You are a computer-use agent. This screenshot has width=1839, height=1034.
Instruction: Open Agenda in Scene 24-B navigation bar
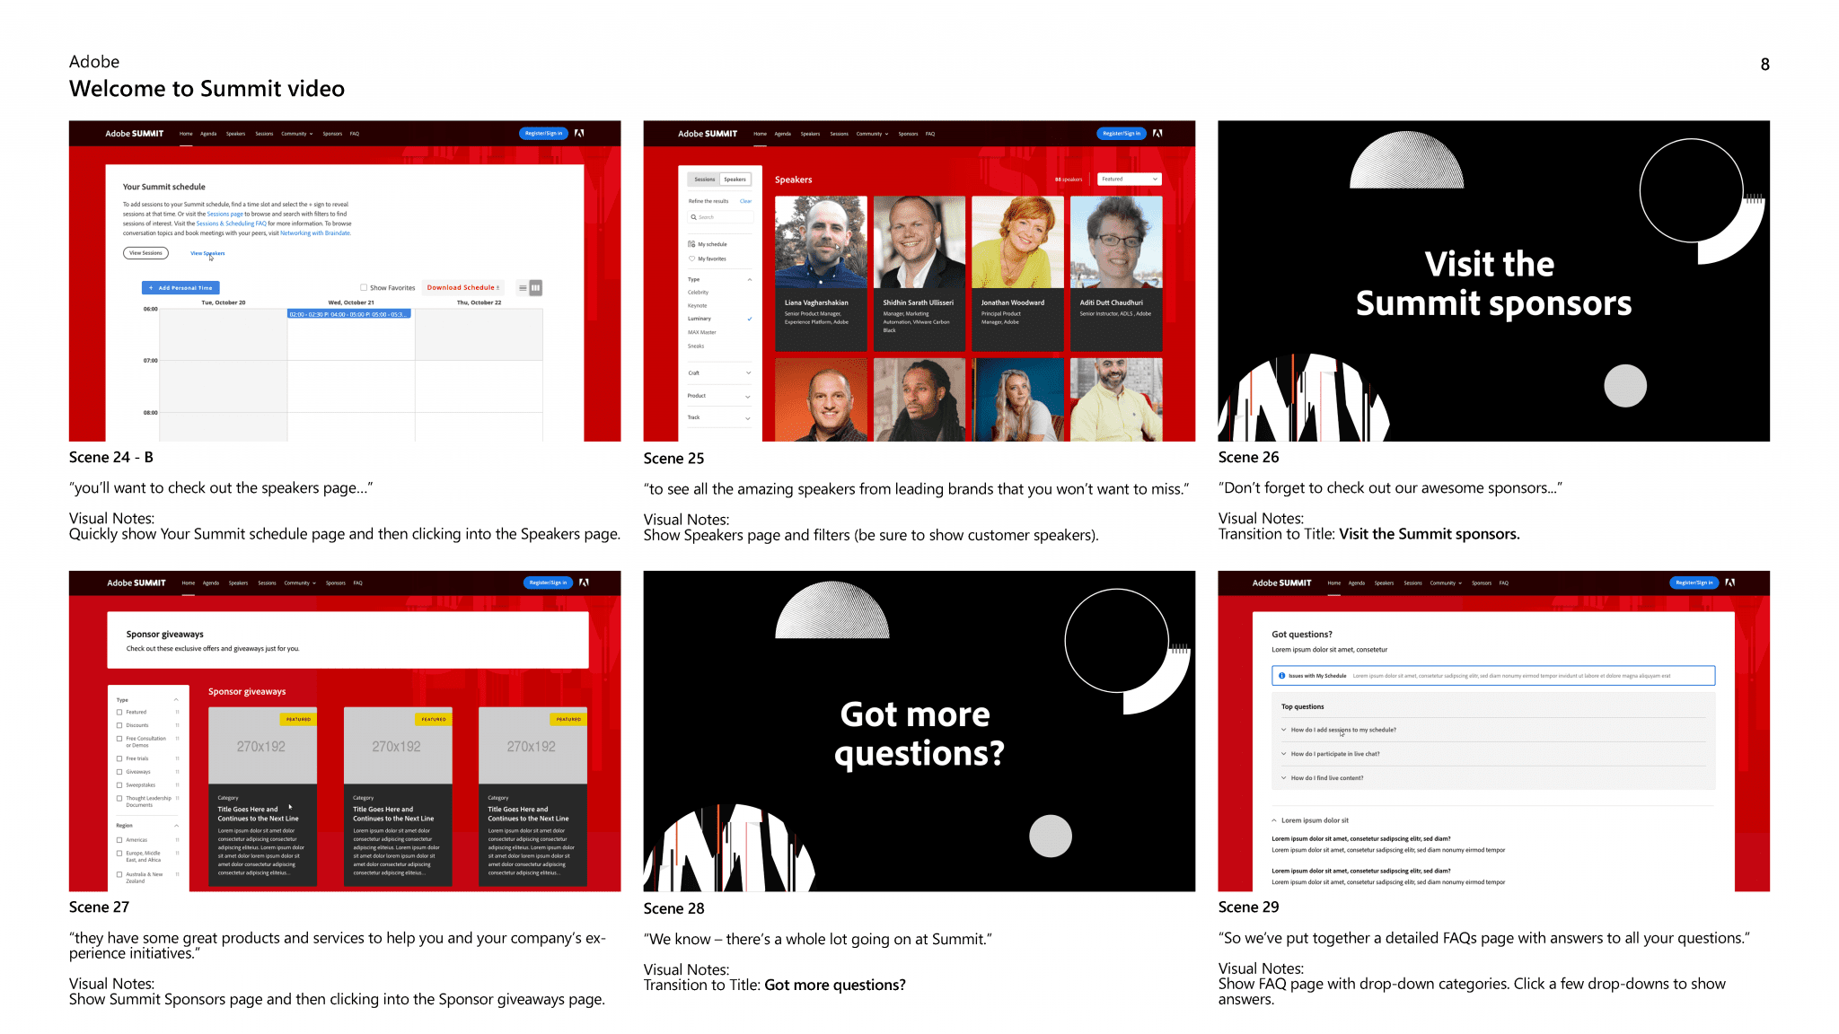pos(208,134)
